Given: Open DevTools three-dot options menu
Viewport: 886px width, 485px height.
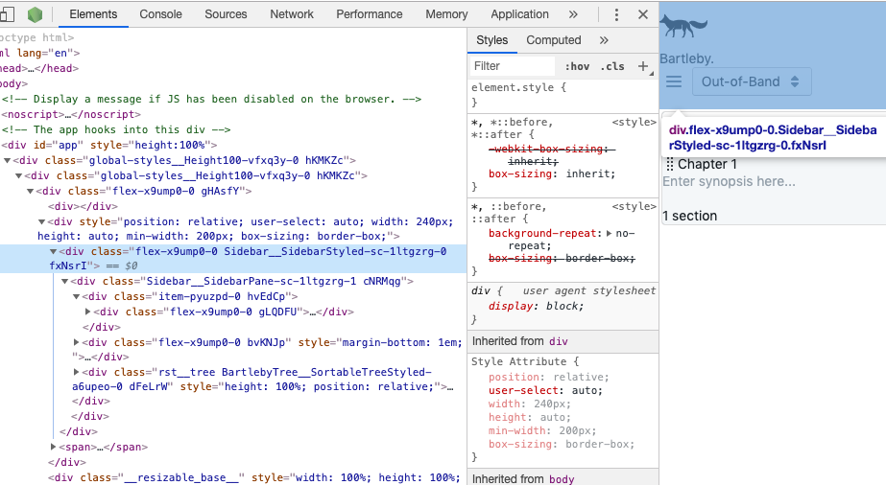Looking at the screenshot, I should [616, 14].
